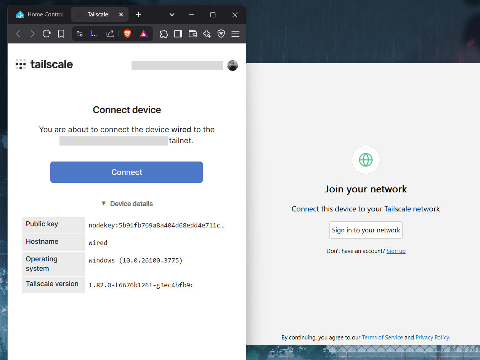Viewport: 480px width, 360px height.
Task: Bookmark this page
Action: (61, 34)
